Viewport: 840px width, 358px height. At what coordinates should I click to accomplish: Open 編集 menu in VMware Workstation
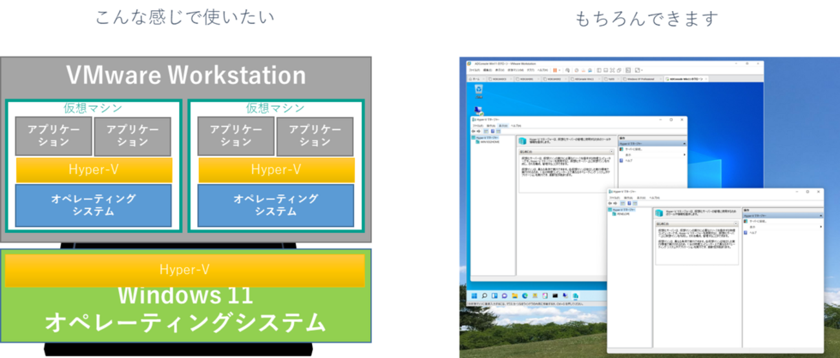point(488,70)
